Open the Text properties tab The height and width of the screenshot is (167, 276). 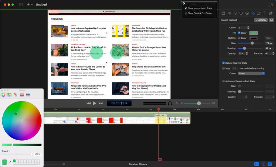pos(265,13)
